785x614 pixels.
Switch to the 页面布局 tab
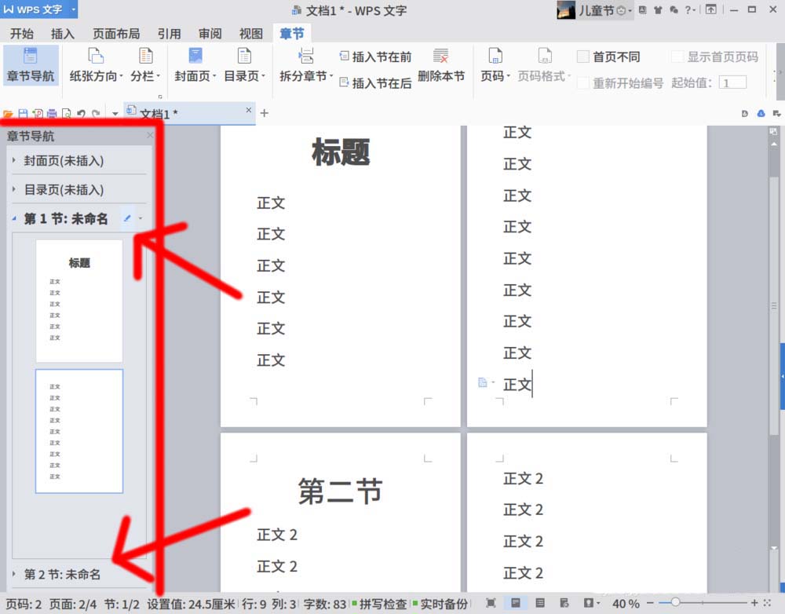116,34
